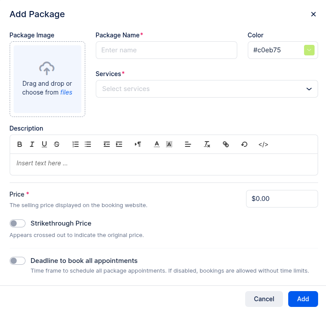Insert a bulleted list in description

click(x=88, y=144)
